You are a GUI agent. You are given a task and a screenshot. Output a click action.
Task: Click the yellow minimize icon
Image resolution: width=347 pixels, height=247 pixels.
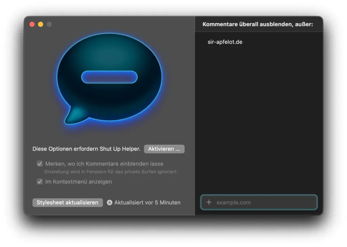[x=40, y=24]
